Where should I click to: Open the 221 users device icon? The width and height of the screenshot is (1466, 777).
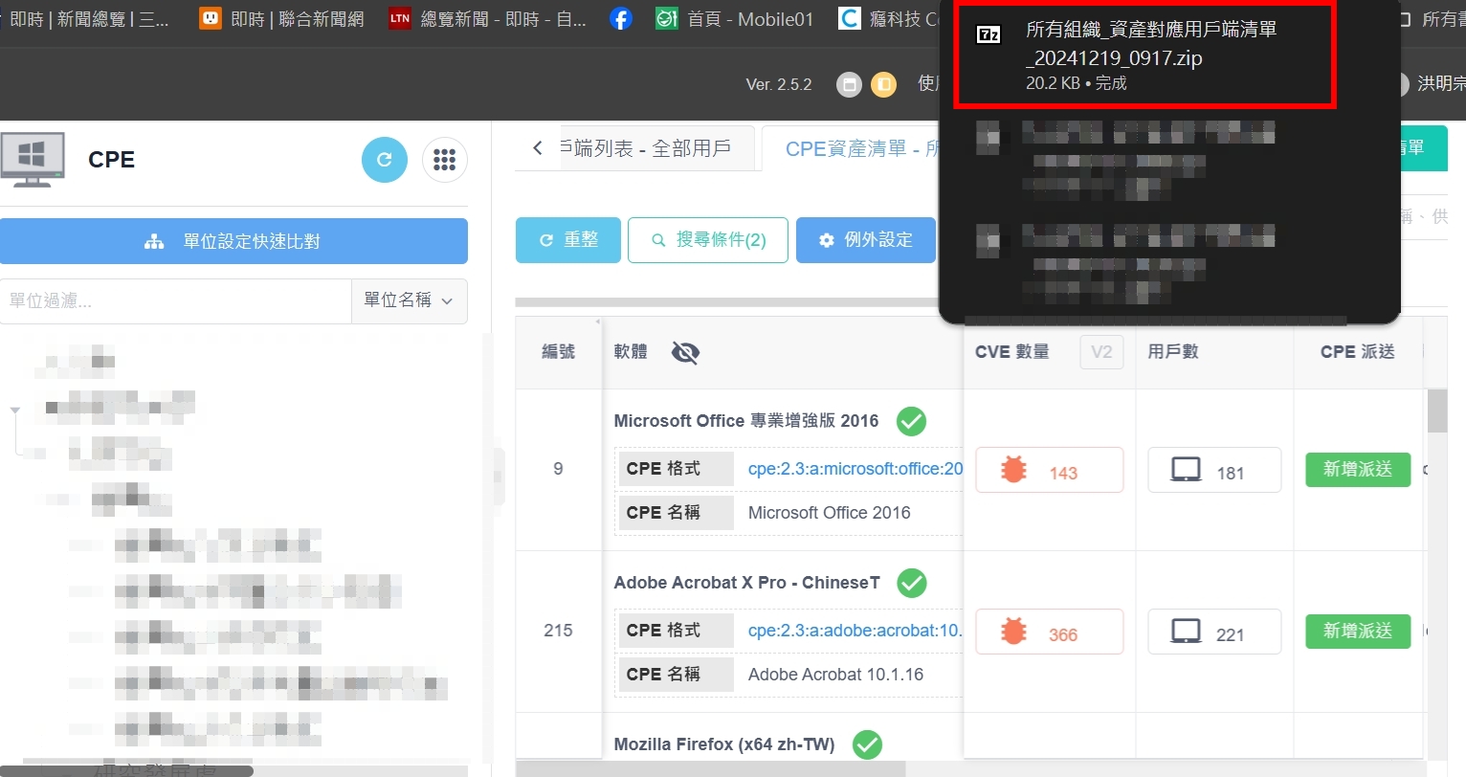[x=1186, y=632]
